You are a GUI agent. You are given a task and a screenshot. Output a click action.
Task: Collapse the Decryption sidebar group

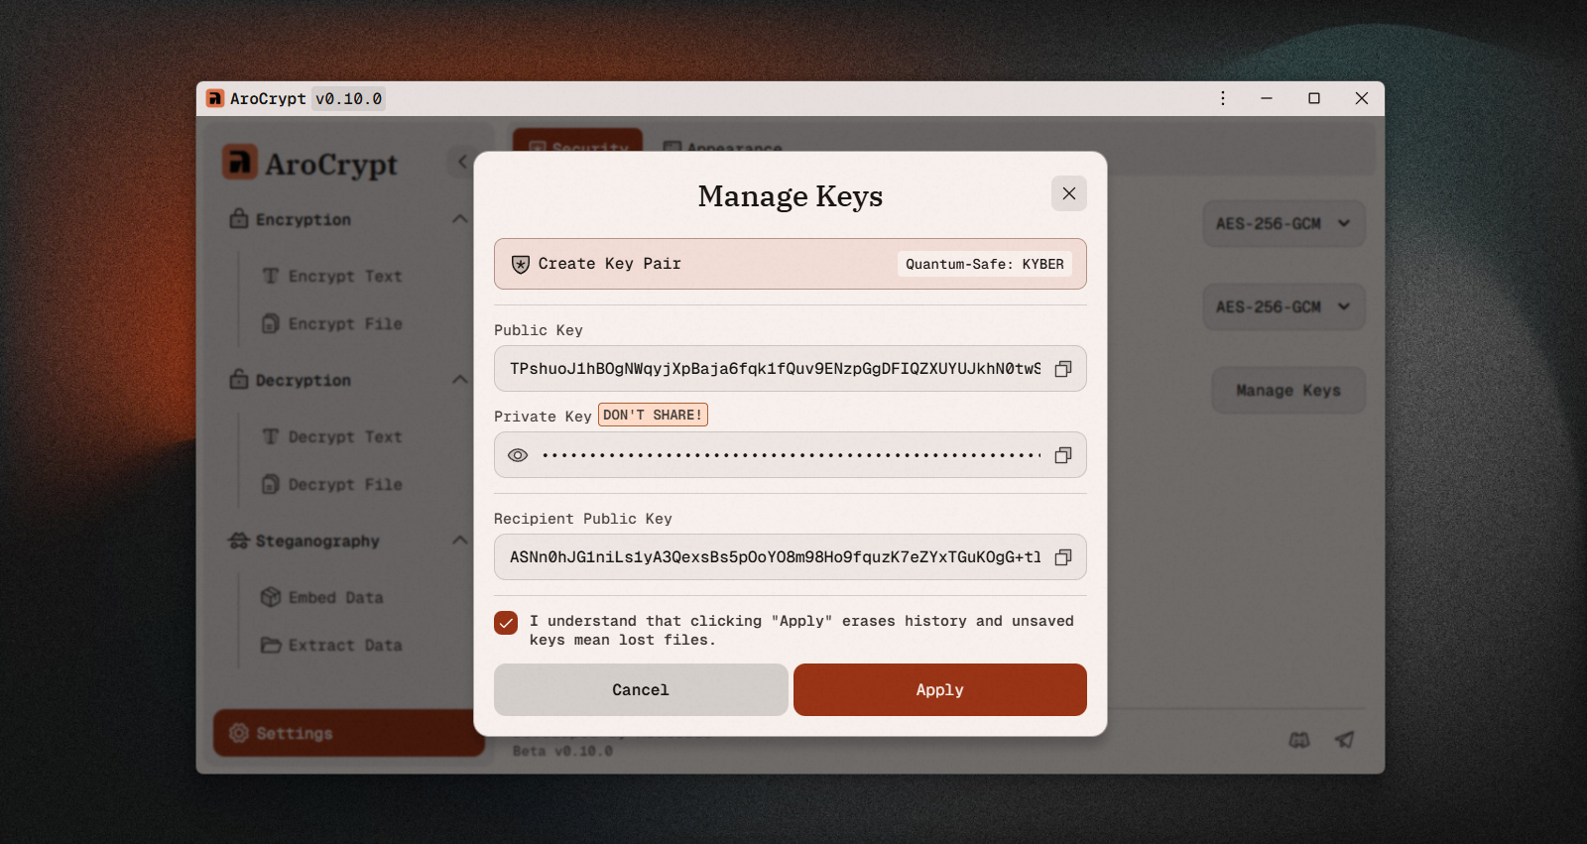pyautogui.click(x=459, y=380)
